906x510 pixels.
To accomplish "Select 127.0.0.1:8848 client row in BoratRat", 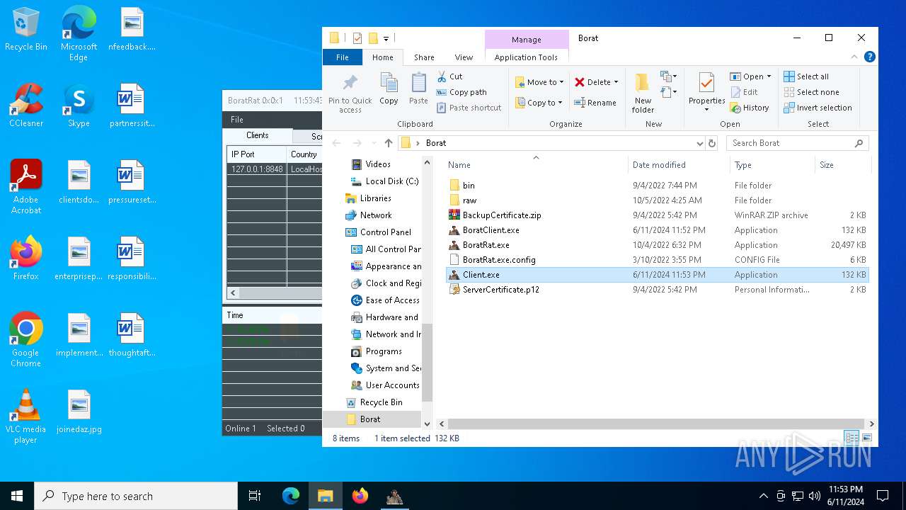I will pos(275,169).
